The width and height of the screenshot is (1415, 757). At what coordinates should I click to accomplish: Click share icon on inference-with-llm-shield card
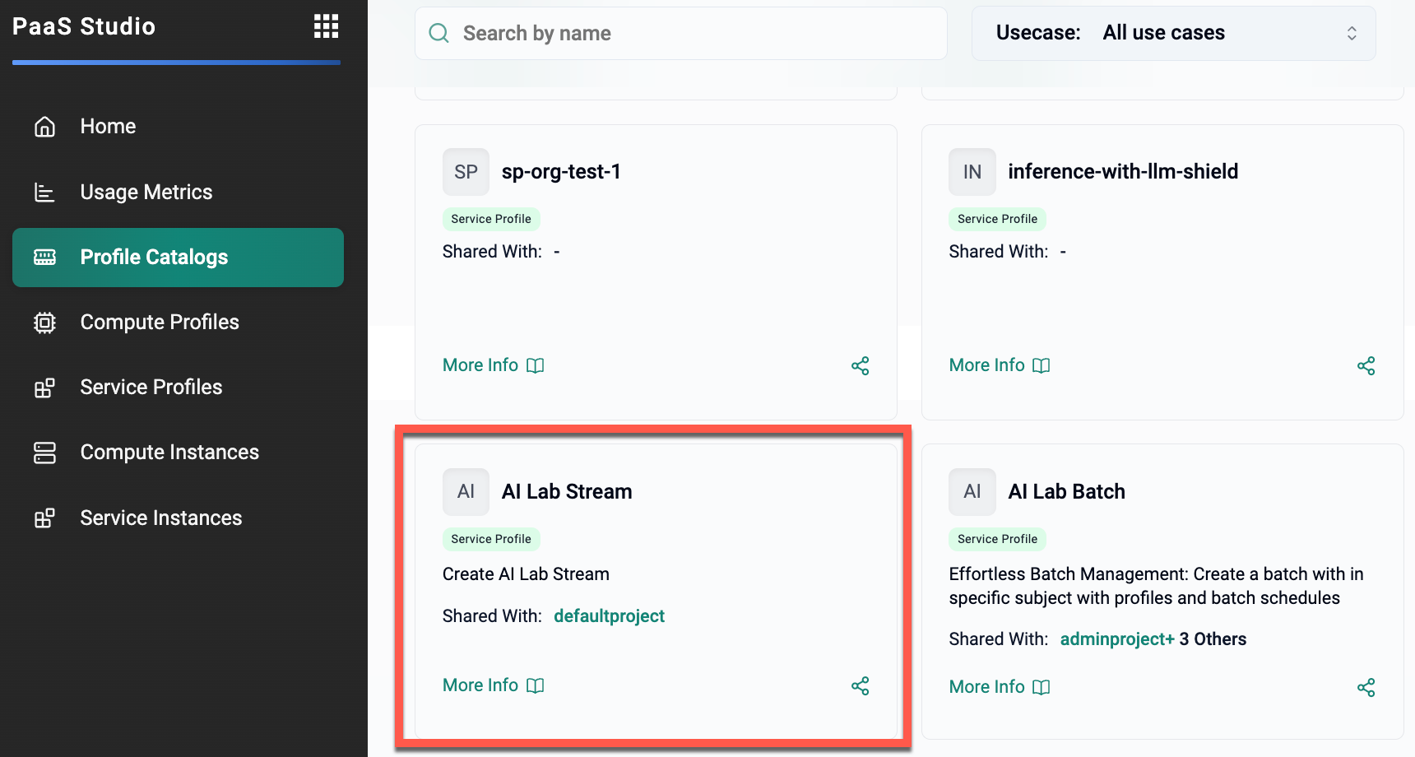(1366, 366)
